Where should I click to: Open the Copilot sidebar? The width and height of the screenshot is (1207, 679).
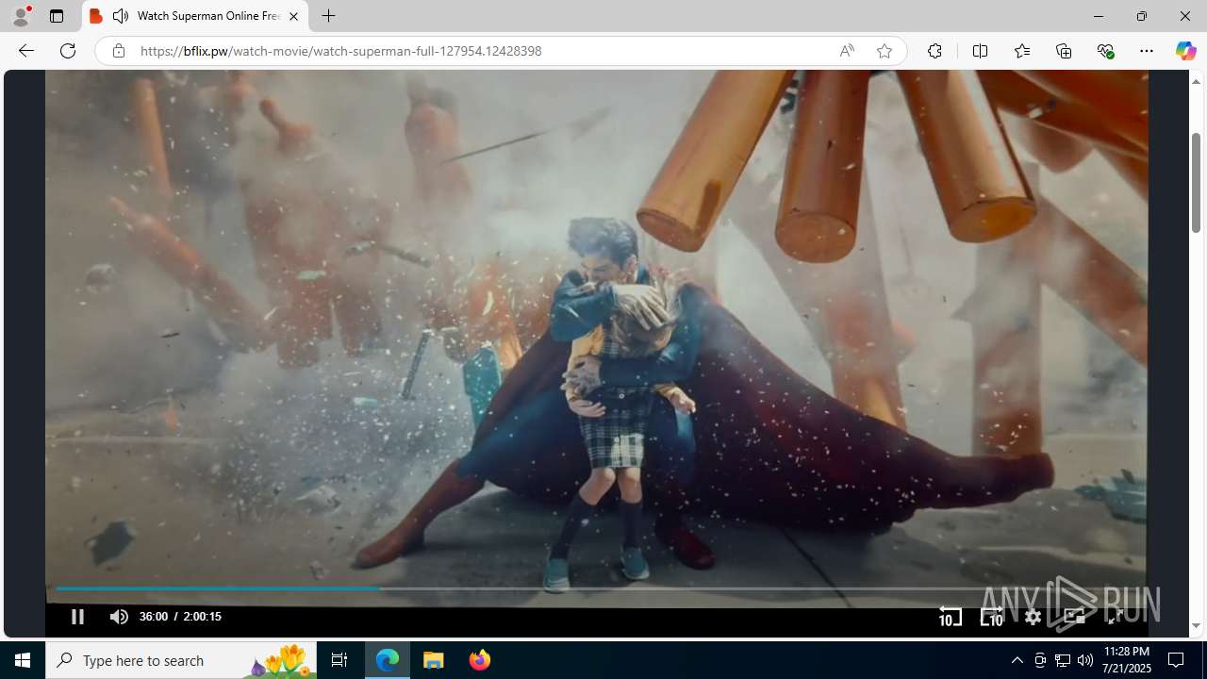tap(1185, 51)
